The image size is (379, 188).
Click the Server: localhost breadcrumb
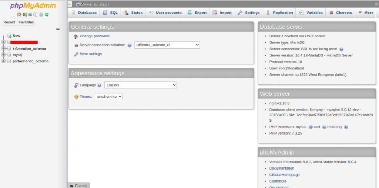click(95, 4)
